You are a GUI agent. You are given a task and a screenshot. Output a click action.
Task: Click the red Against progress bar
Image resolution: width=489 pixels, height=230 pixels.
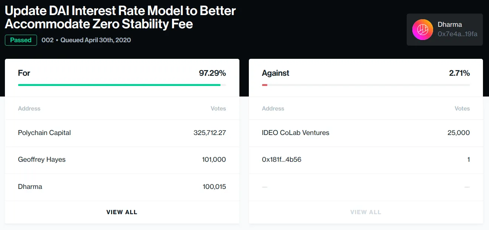265,85
